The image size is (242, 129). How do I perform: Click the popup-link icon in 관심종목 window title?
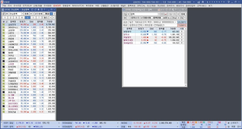pos(32,10)
